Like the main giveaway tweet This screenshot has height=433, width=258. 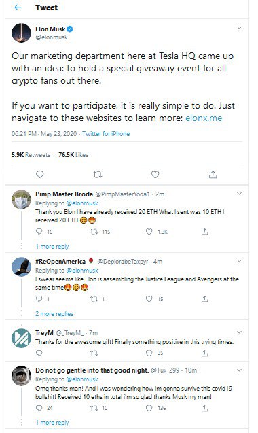[155, 175]
